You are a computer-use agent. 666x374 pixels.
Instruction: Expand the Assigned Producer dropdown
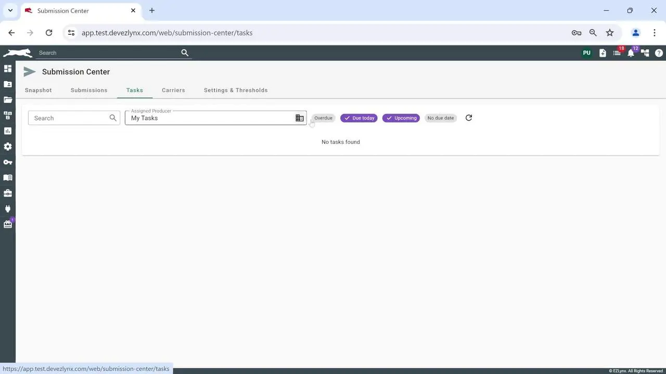pyautogui.click(x=208, y=118)
